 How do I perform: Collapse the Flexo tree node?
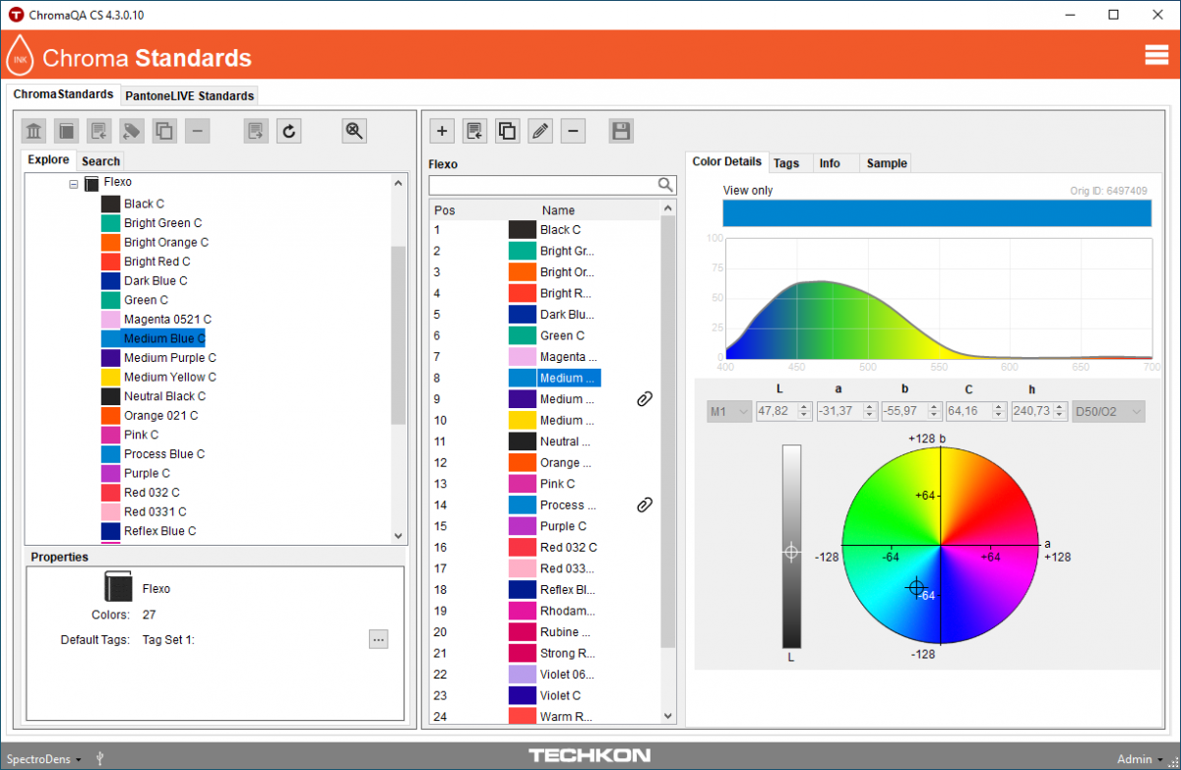(73, 182)
